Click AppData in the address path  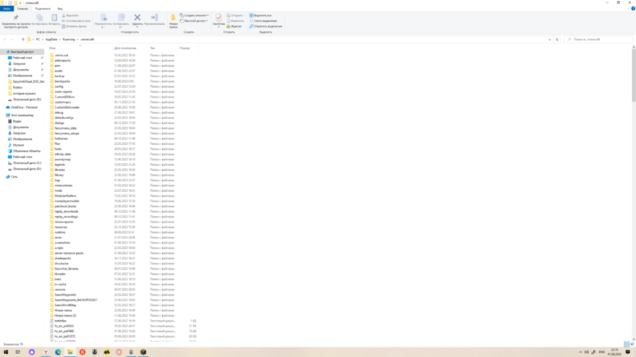pos(51,39)
